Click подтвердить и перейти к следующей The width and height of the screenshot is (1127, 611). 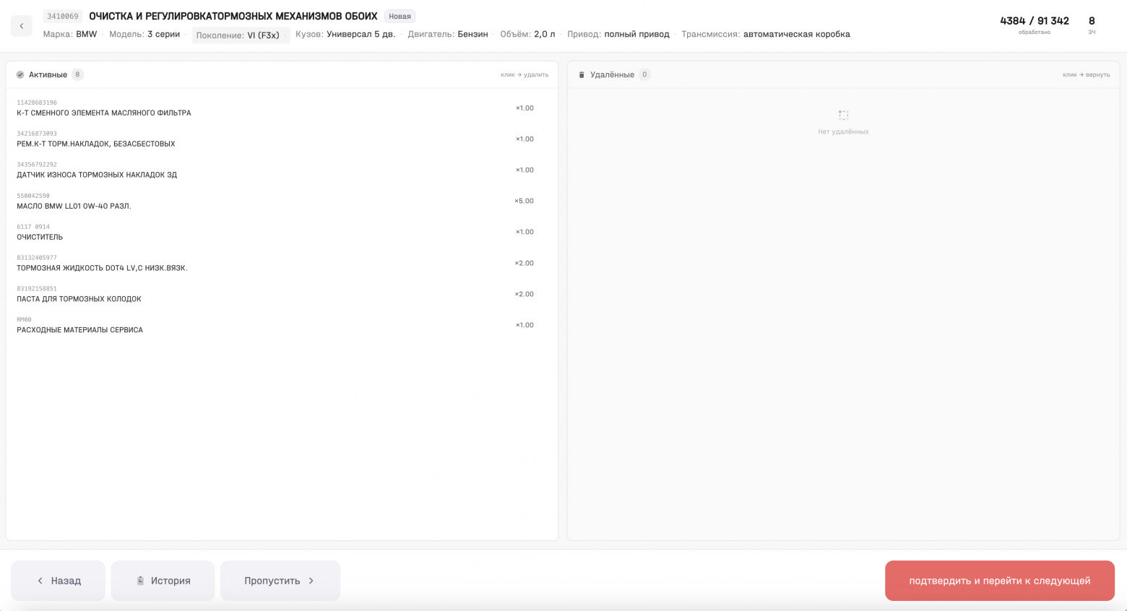1000,581
